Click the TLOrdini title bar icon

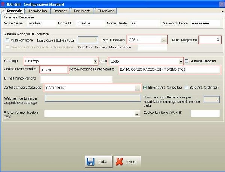[x=3, y=3]
